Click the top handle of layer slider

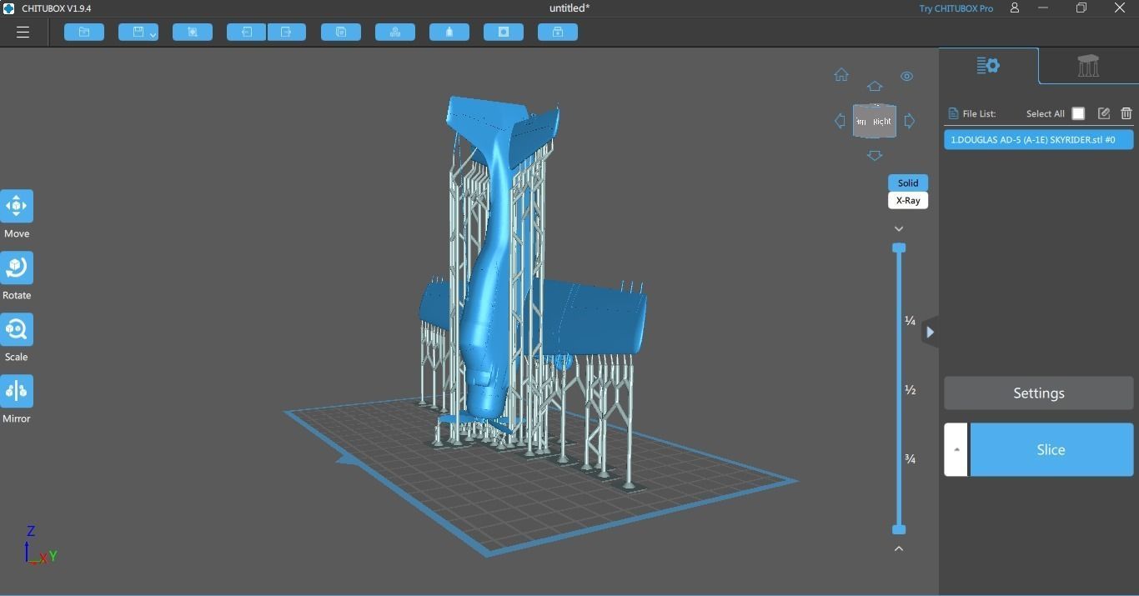[x=899, y=248]
